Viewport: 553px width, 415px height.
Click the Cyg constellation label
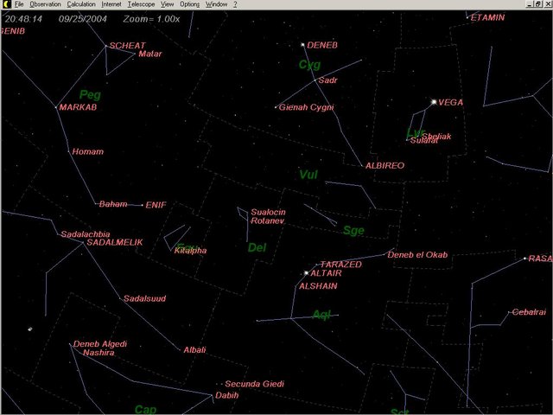[x=308, y=65]
